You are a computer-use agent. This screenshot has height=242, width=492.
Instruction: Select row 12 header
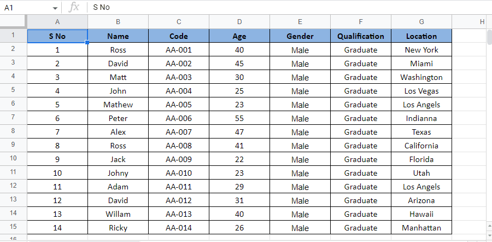click(x=13, y=186)
